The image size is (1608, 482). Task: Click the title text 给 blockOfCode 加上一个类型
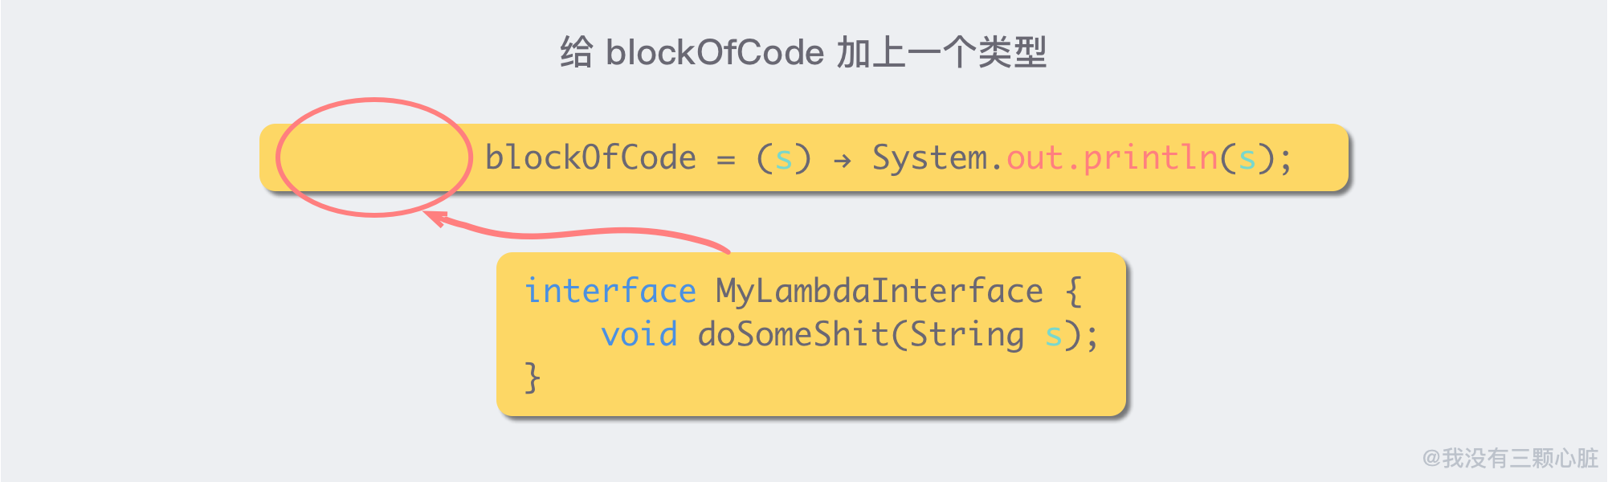pos(803,53)
